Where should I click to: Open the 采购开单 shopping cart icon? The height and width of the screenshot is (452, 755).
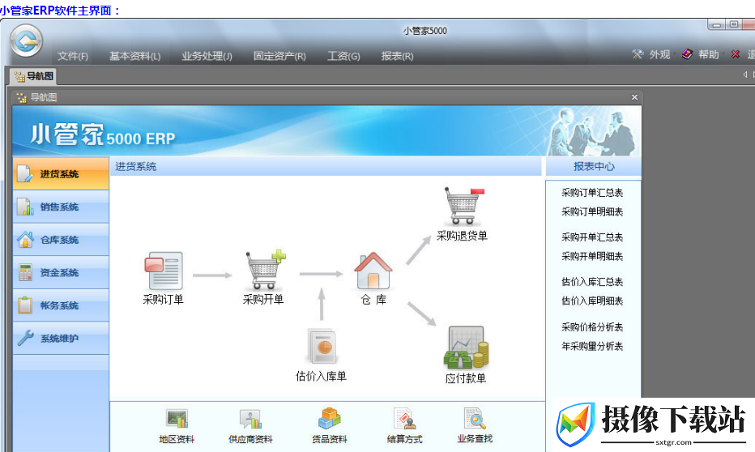[266, 270]
